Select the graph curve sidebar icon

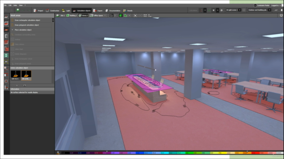[6, 68]
